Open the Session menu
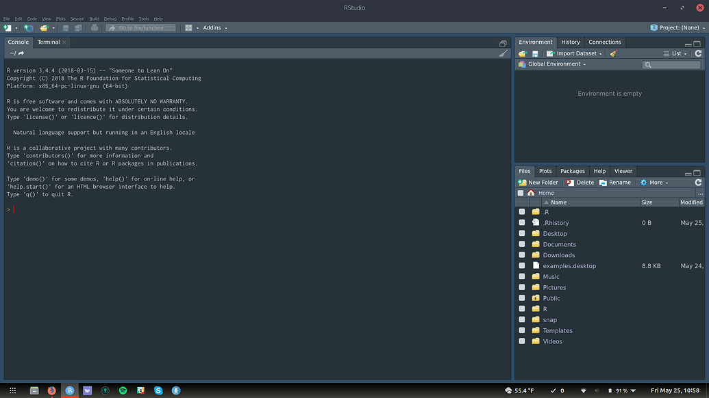This screenshot has width=709, height=398. pyautogui.click(x=77, y=19)
